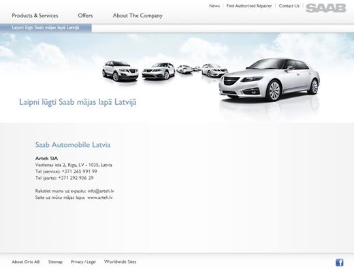Open Find Authorised Repairer link
This screenshot has width=354, height=269.
click(x=249, y=6)
